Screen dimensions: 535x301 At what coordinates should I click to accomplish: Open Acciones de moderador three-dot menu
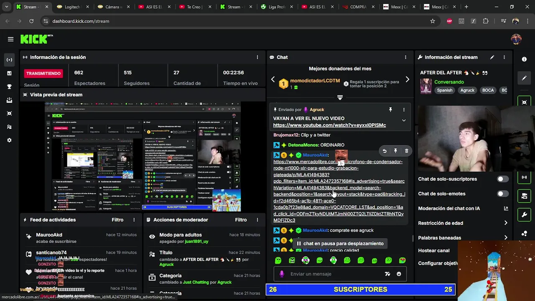click(257, 219)
